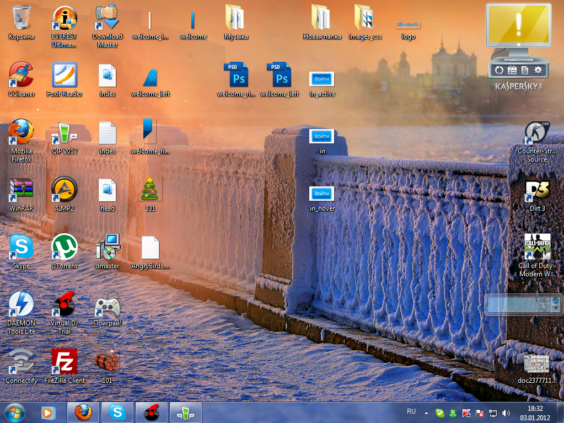This screenshot has width=564, height=423.
Task: Select the Counter-Strike Source desktop shortcut
Action: pyautogui.click(x=537, y=133)
